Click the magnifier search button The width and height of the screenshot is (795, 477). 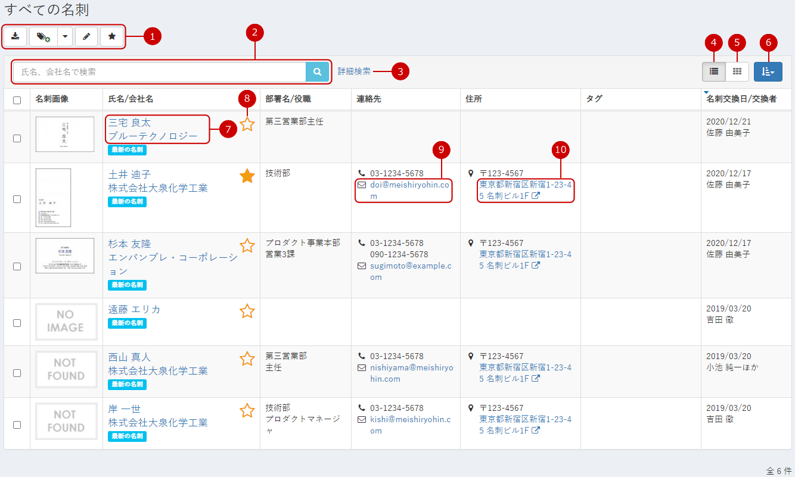[318, 72]
